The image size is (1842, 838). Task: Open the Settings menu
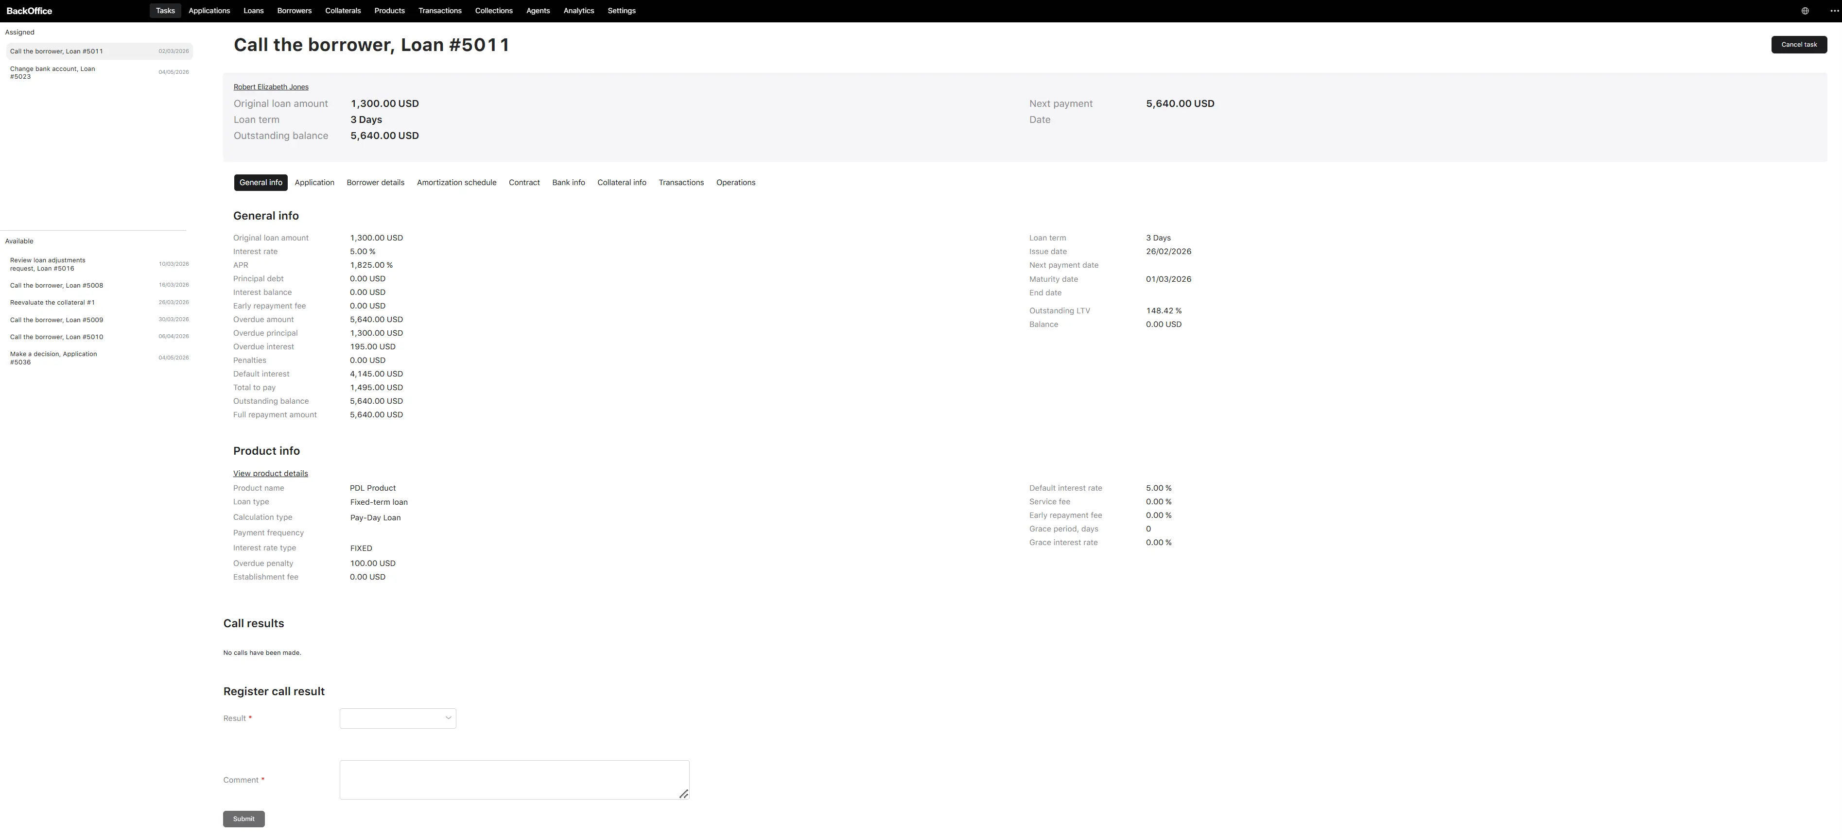[x=622, y=11]
